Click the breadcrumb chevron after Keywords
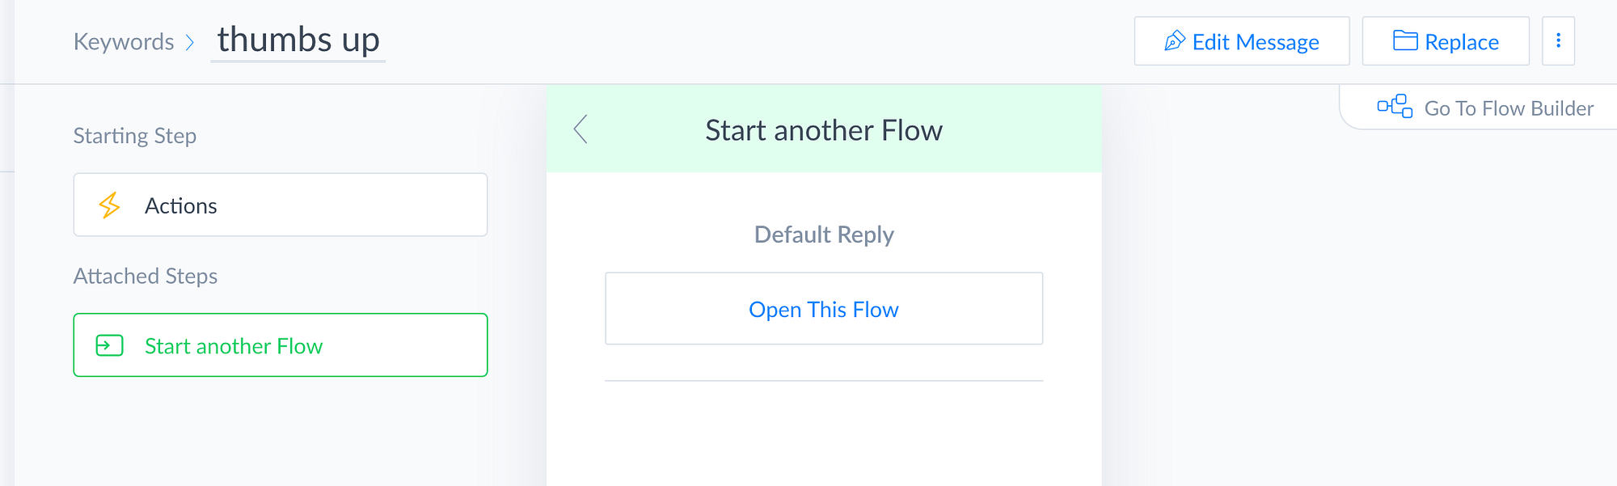 [190, 42]
